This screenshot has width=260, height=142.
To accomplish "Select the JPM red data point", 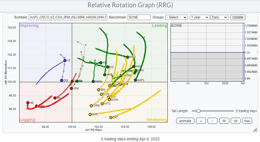I will (x=71, y=89).
